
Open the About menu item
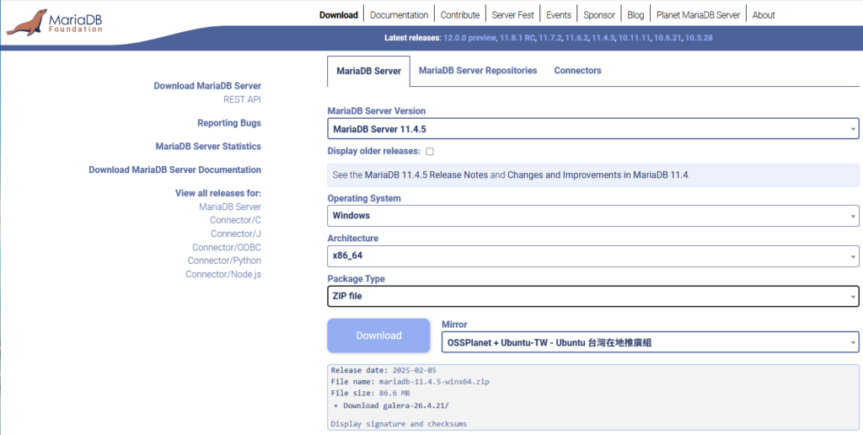click(764, 15)
